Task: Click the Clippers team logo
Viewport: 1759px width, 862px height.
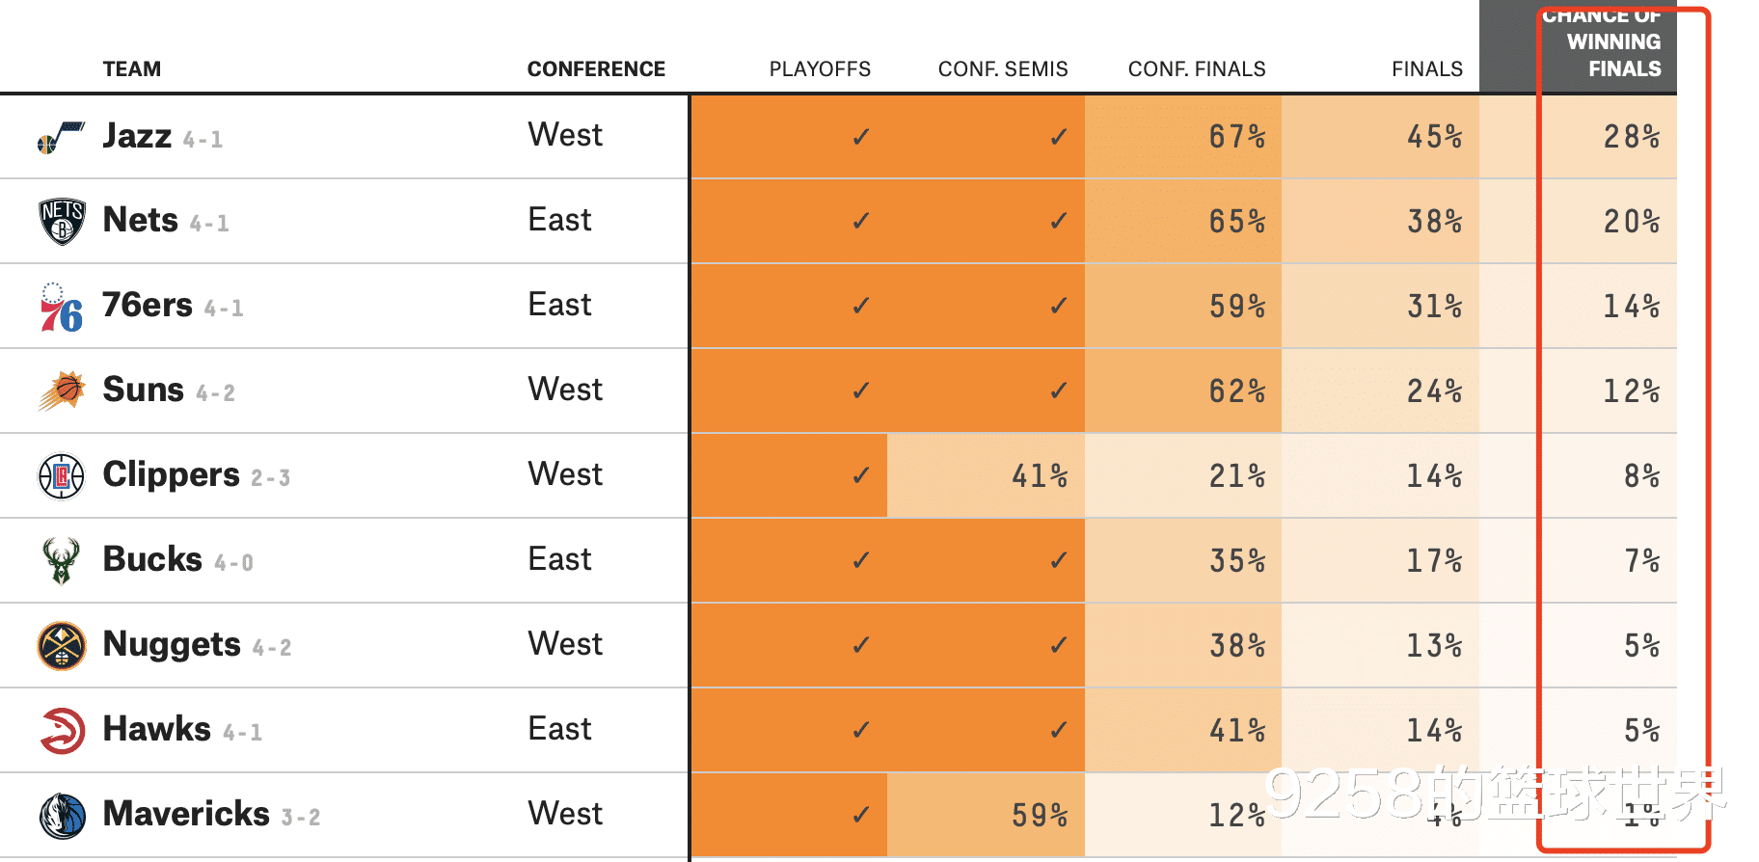Action: pos(62,476)
